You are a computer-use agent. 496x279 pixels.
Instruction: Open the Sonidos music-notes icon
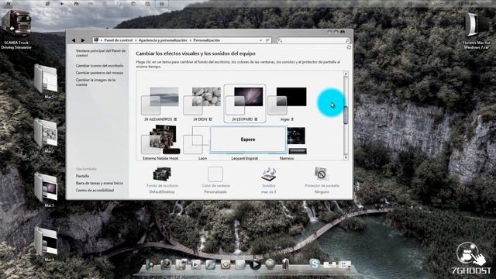coord(269,174)
